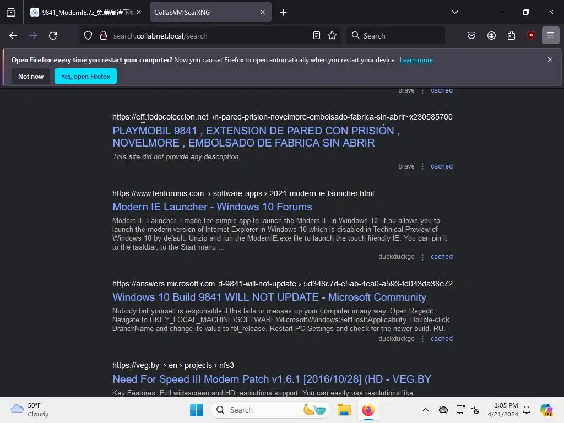Click the veg.by result URL
The image size is (564, 423).
(173, 366)
